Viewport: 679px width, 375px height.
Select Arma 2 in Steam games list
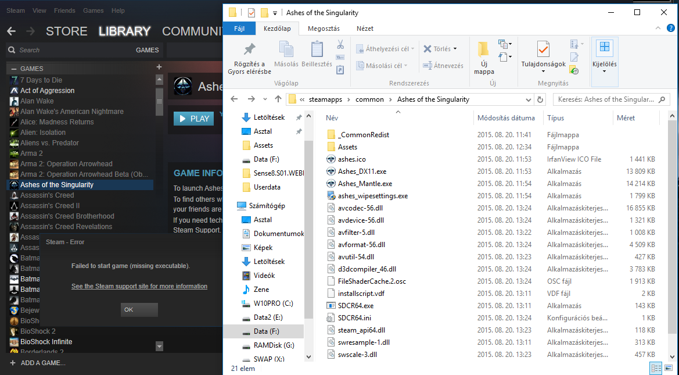[31, 153]
